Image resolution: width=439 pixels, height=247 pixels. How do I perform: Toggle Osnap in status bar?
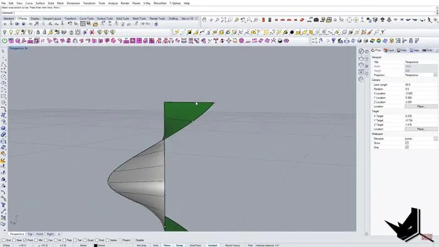tap(179, 245)
